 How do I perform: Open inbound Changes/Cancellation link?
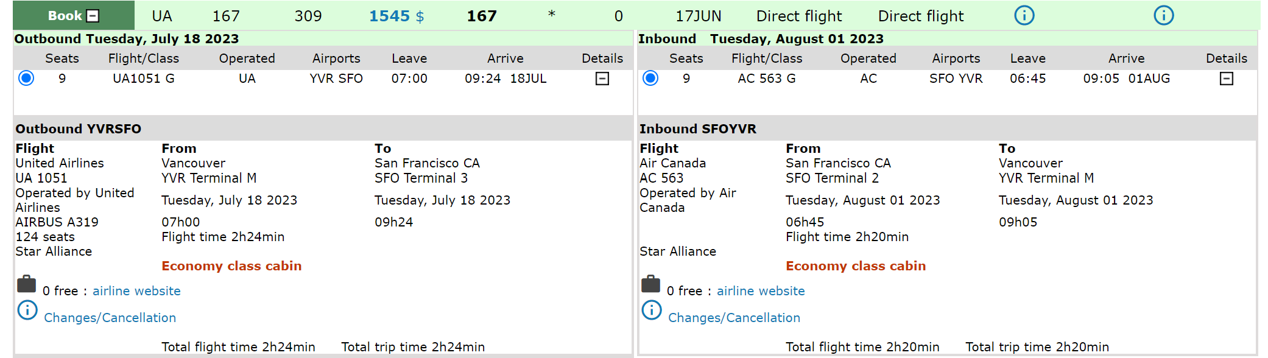734,318
